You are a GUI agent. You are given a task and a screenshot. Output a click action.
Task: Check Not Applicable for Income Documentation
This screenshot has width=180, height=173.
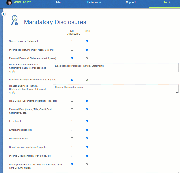pos(72,156)
